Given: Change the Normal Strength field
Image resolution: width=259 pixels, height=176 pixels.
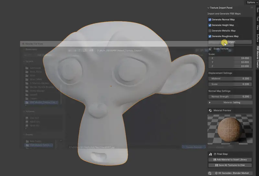Looking at the screenshot, I should pos(230,97).
